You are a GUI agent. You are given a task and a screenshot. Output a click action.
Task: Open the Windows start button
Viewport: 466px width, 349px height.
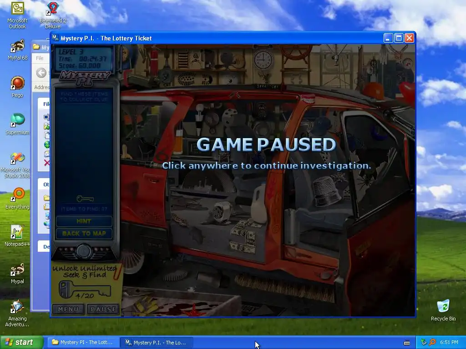click(22, 343)
